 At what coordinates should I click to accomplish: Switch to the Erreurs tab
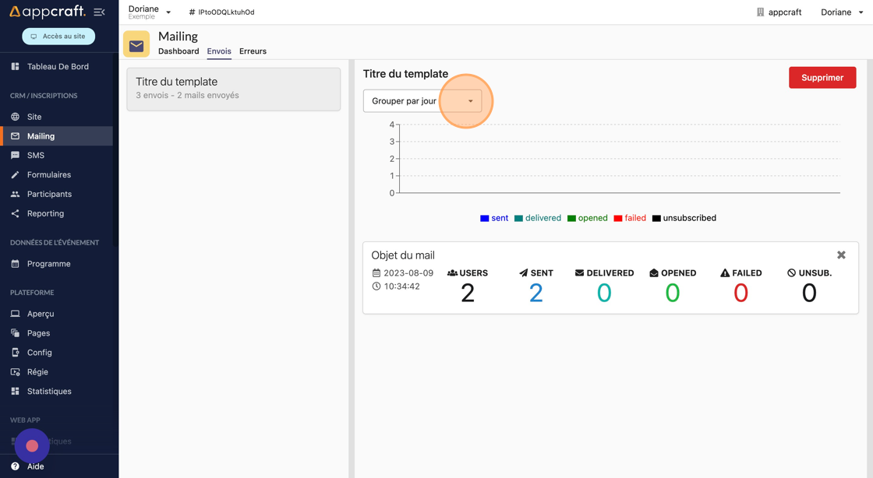point(253,51)
